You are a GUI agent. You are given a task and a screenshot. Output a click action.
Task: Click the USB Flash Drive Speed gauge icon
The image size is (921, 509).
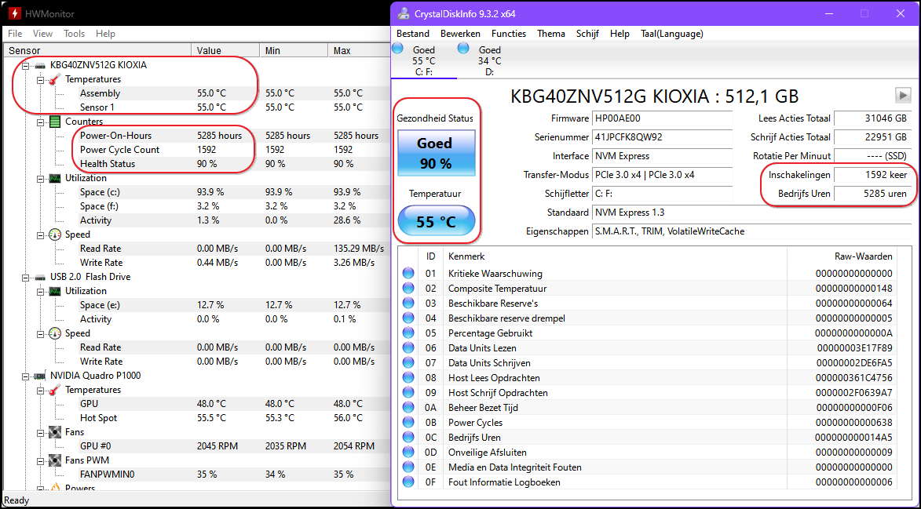point(55,333)
